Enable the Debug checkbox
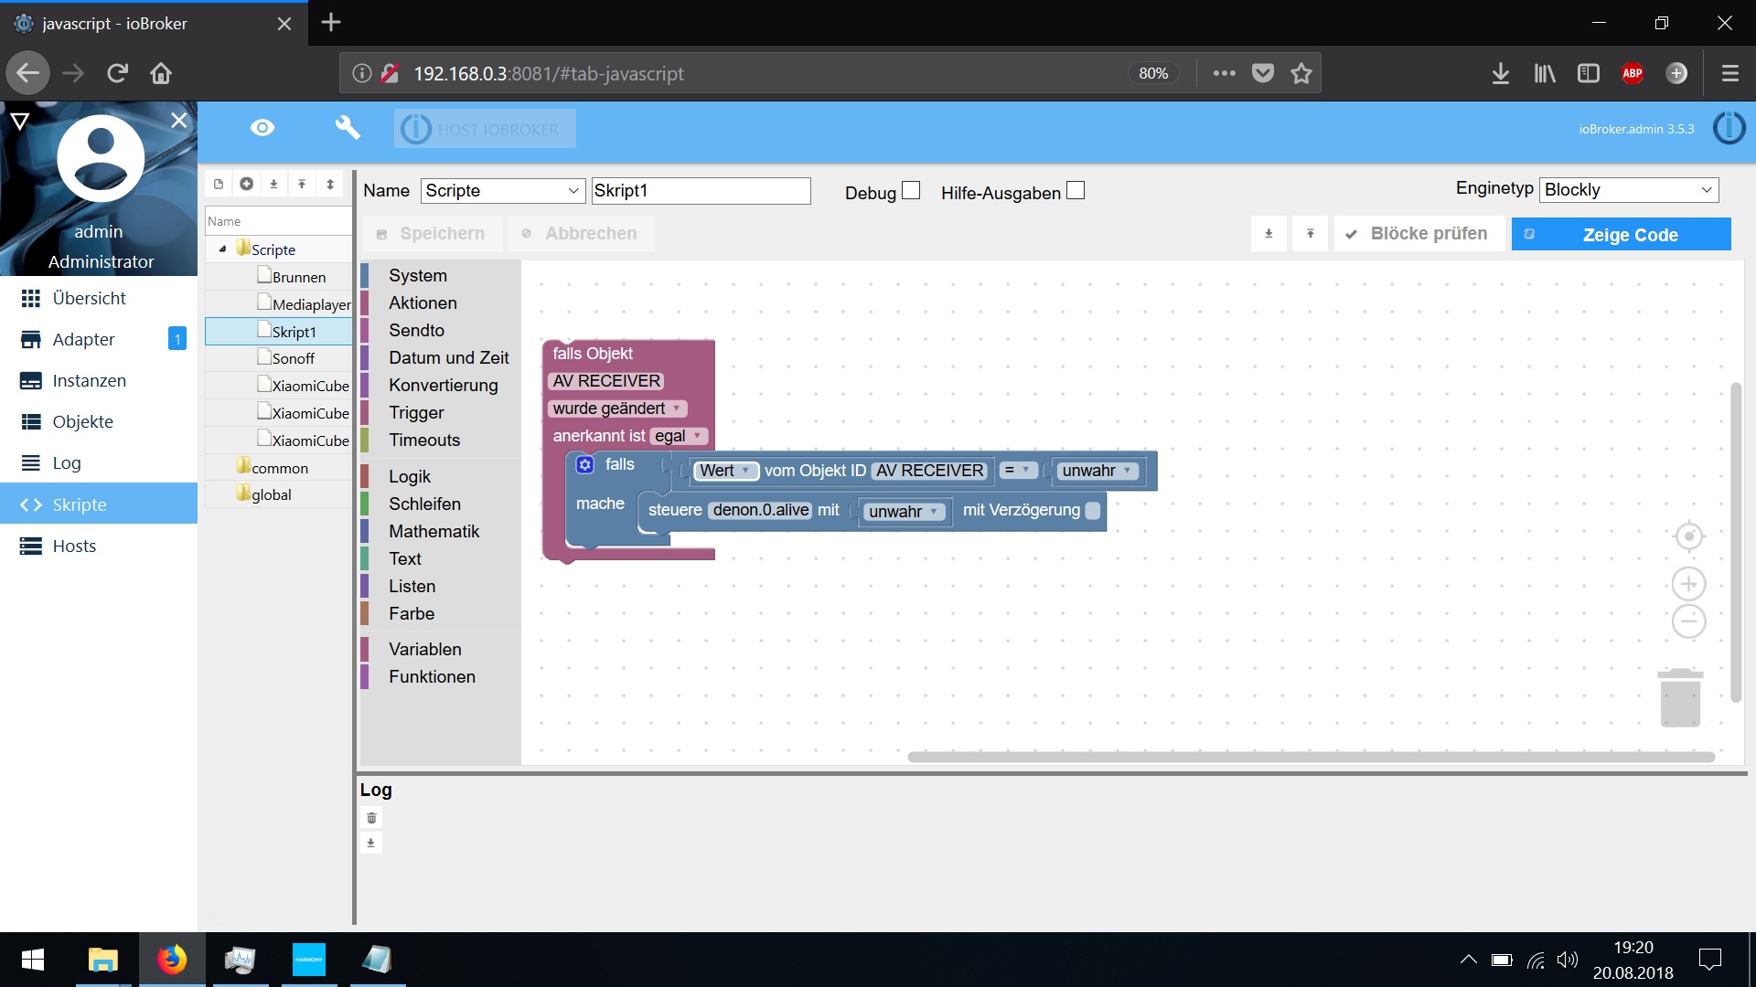Image resolution: width=1756 pixels, height=987 pixels. 911,190
